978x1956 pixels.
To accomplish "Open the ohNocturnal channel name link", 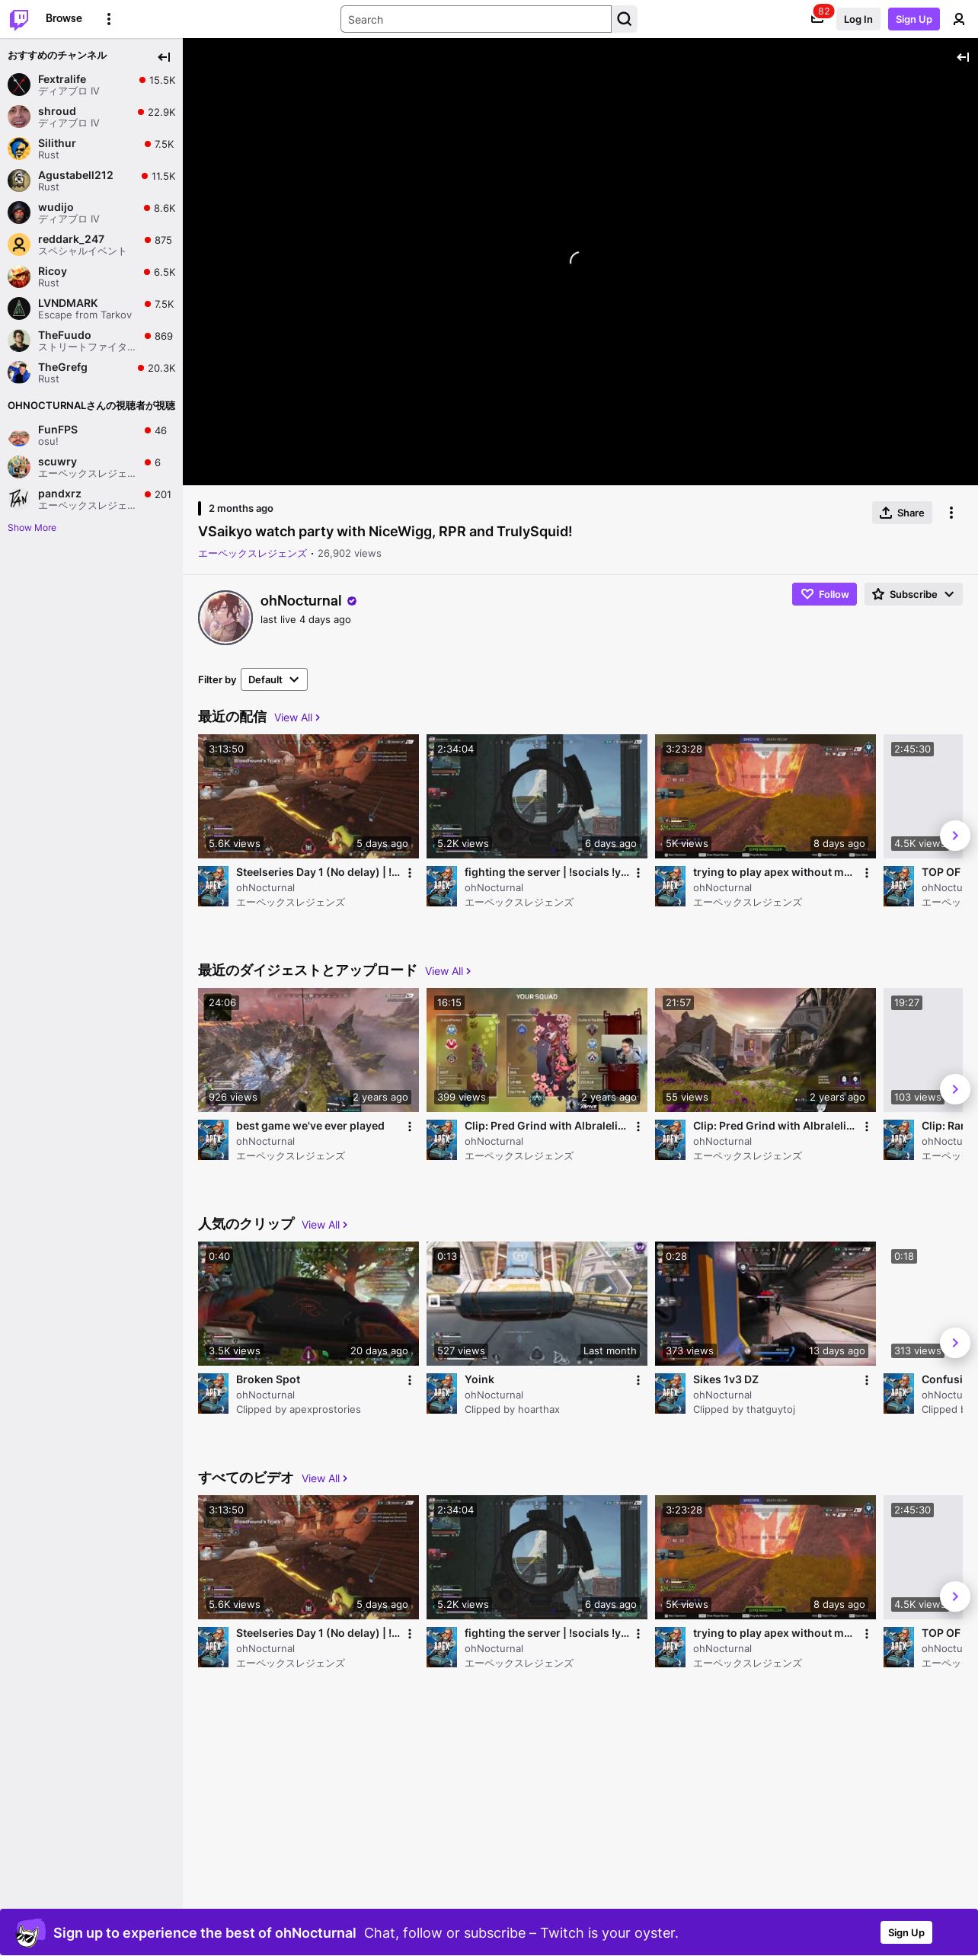I will (x=301, y=601).
